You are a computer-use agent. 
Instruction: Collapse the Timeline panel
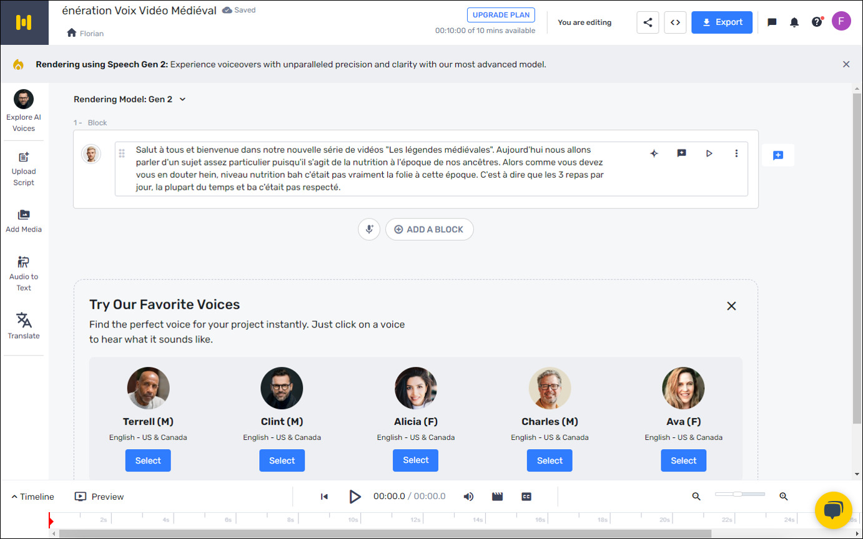point(32,497)
